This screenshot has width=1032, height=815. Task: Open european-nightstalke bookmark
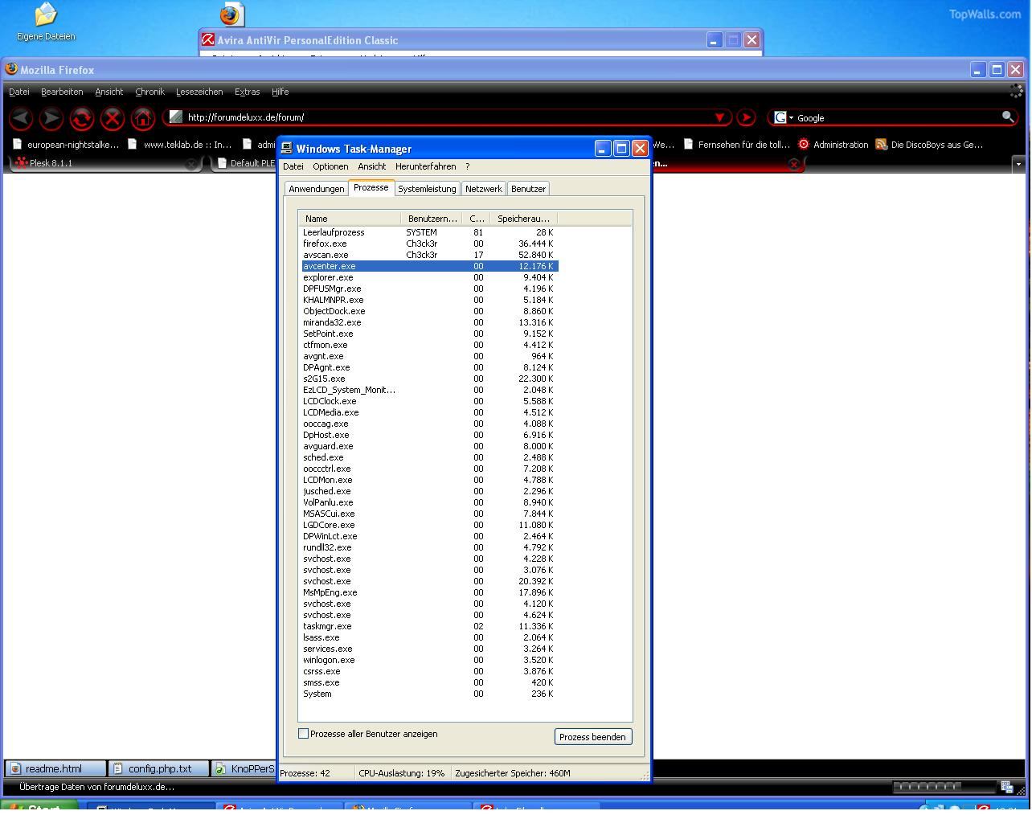(x=65, y=145)
